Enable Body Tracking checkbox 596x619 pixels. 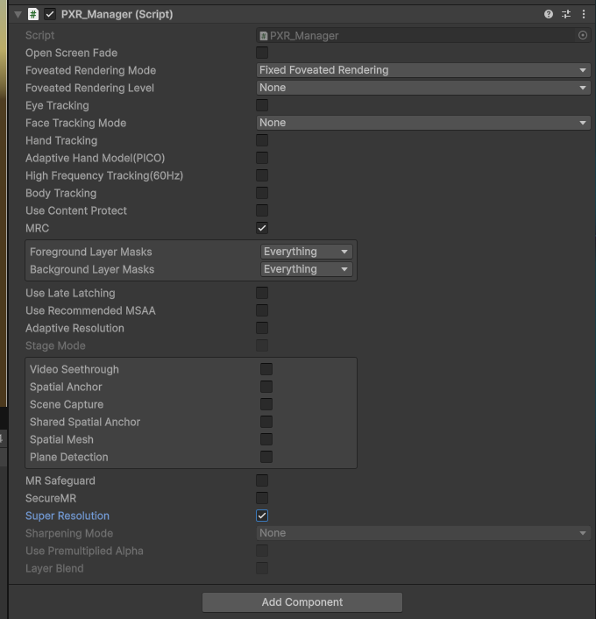coord(262,193)
